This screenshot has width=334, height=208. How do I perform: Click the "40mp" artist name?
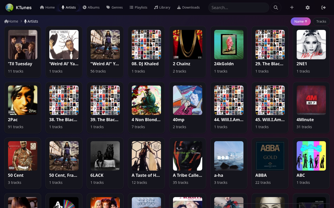coord(179,120)
